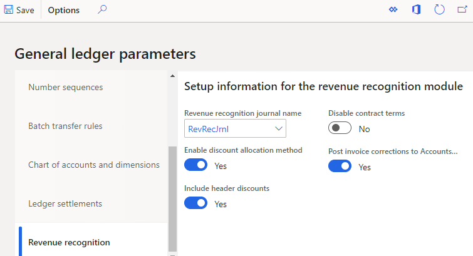Click the Power Apps diamond icon

click(x=393, y=10)
